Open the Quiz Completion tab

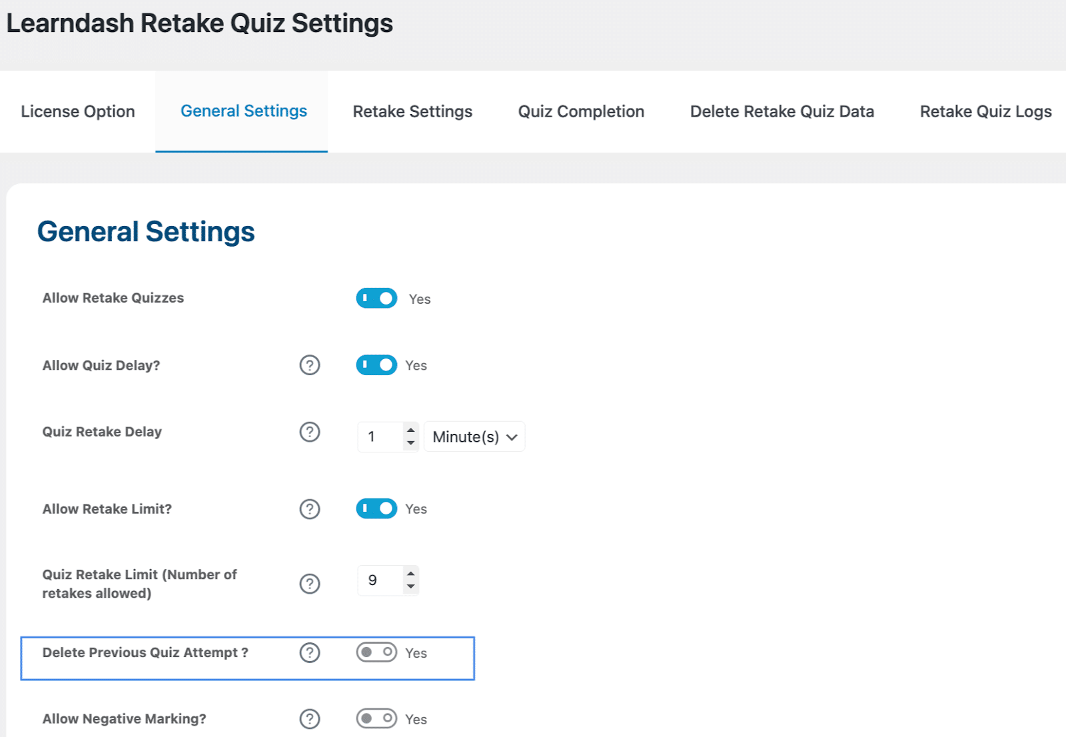click(581, 111)
